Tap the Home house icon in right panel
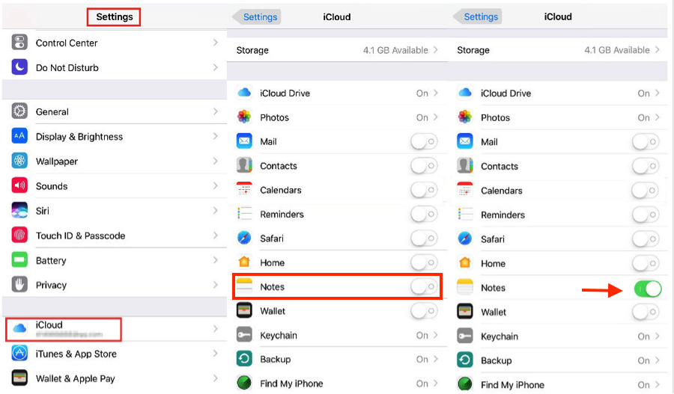Viewport: 674px width, 394px height. 464,262
